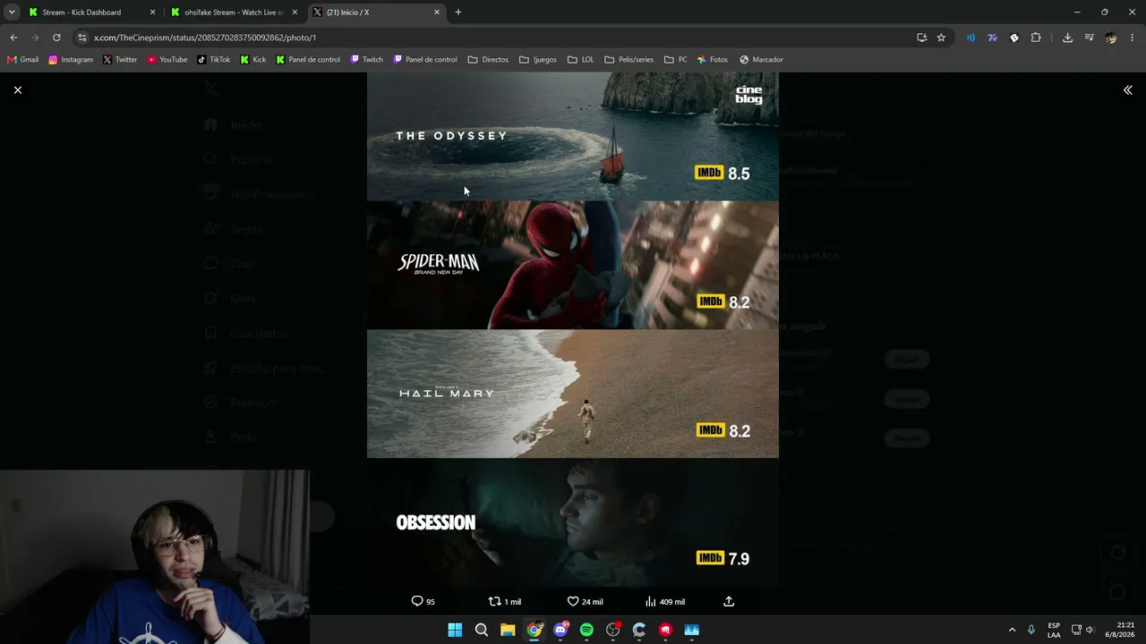Viewport: 1146px width, 644px height.
Task: Open the Gmail bookmark
Action: [x=22, y=60]
